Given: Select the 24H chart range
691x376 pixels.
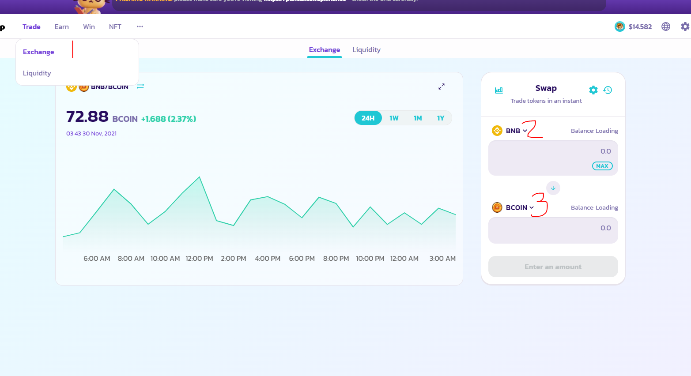Looking at the screenshot, I should coord(368,118).
